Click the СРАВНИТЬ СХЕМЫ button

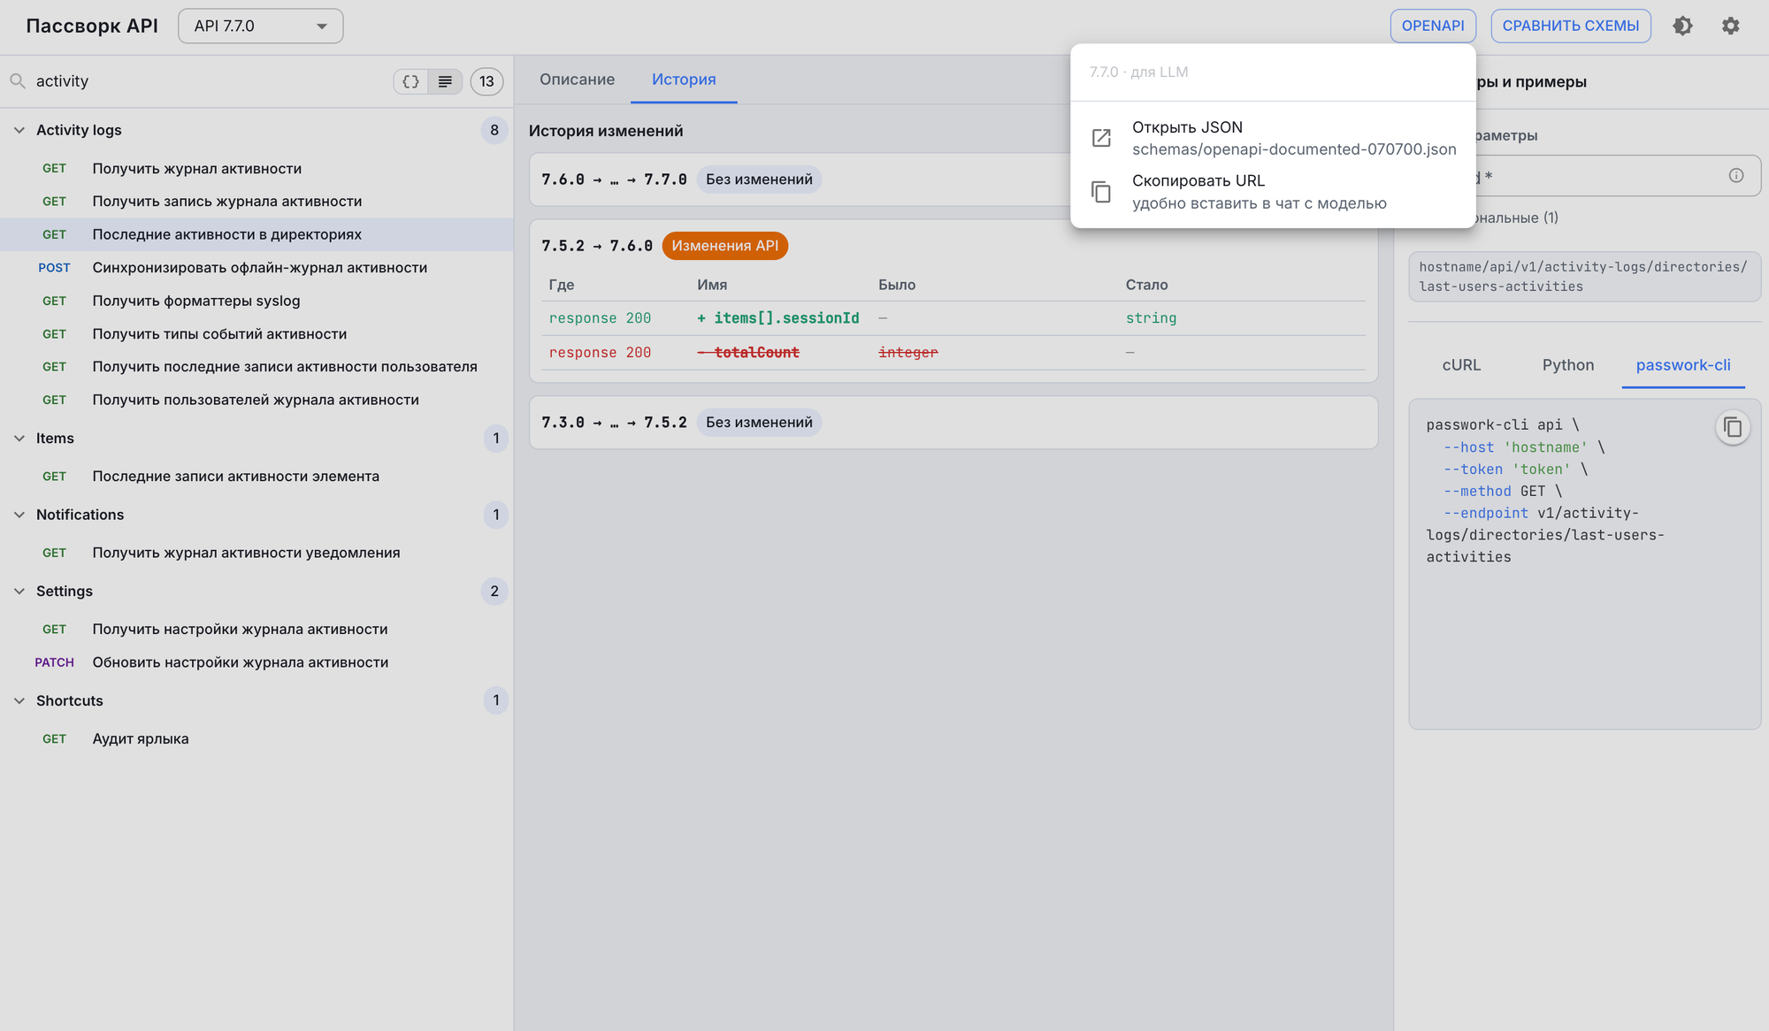click(1571, 26)
